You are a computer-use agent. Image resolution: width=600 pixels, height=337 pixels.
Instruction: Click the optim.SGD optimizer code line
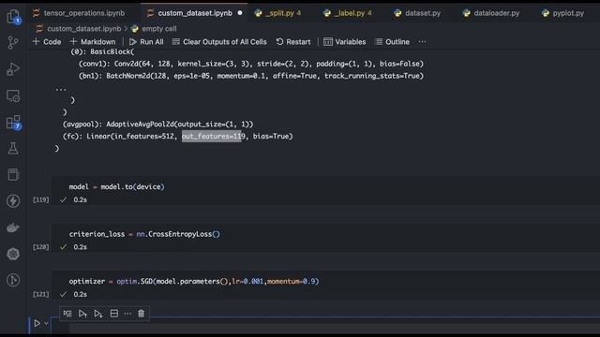click(194, 281)
